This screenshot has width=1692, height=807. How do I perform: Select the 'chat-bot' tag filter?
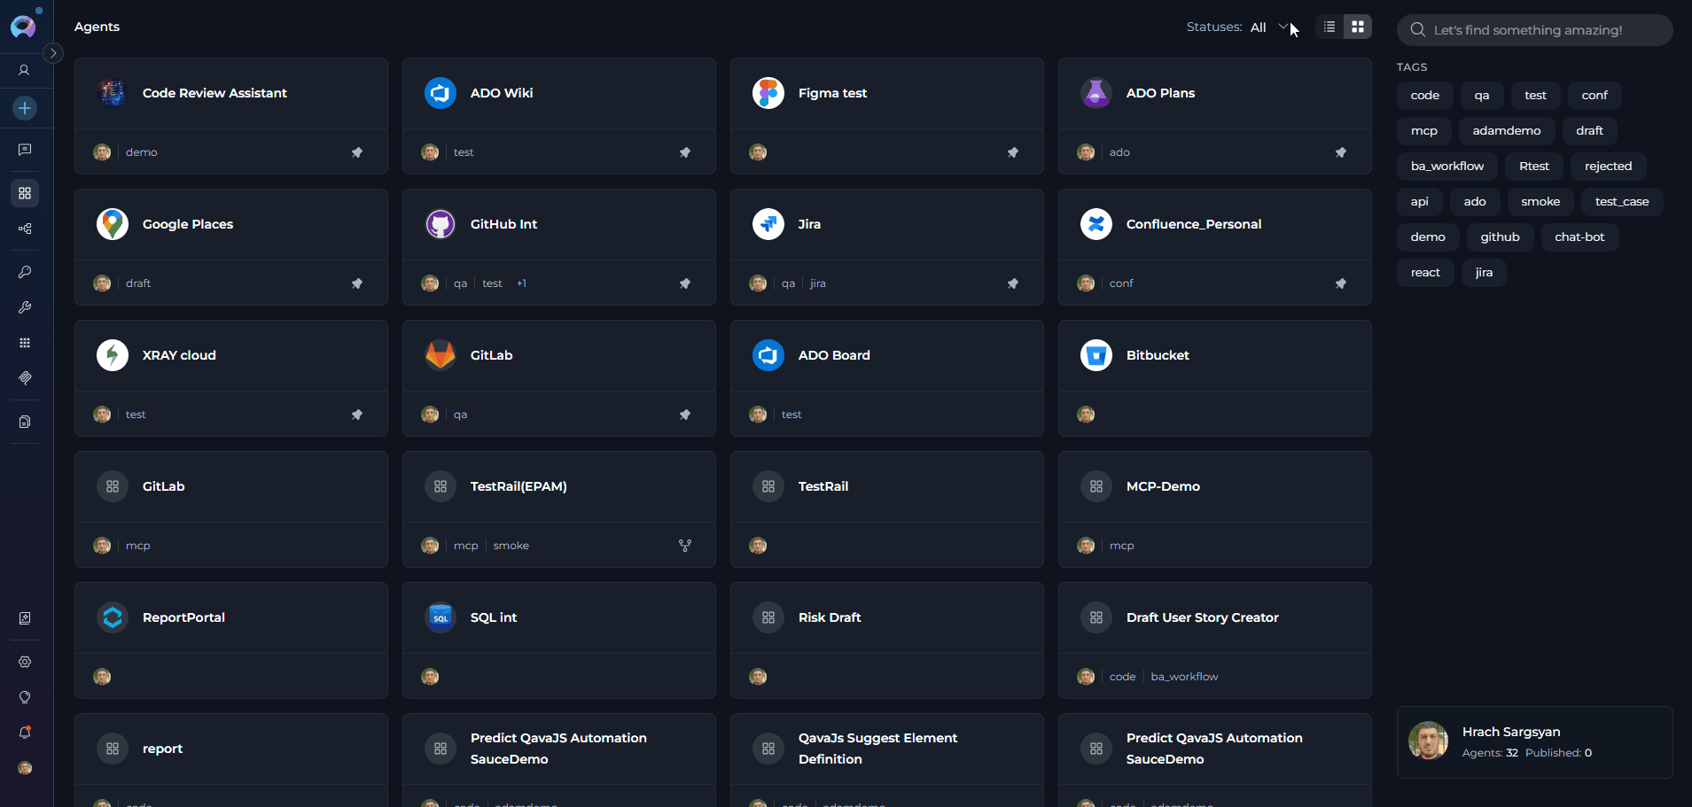click(x=1579, y=237)
